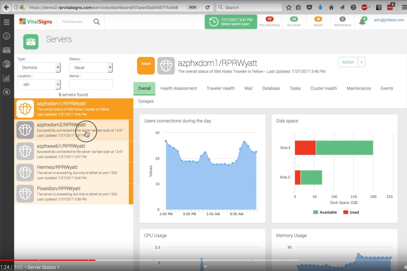Open the Type dropdown showing Domino
The width and height of the screenshot is (407, 271).
tap(39, 67)
